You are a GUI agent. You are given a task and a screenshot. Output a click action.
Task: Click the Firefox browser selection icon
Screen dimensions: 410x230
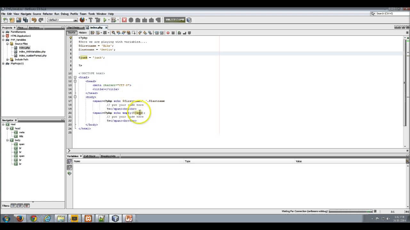83,20
